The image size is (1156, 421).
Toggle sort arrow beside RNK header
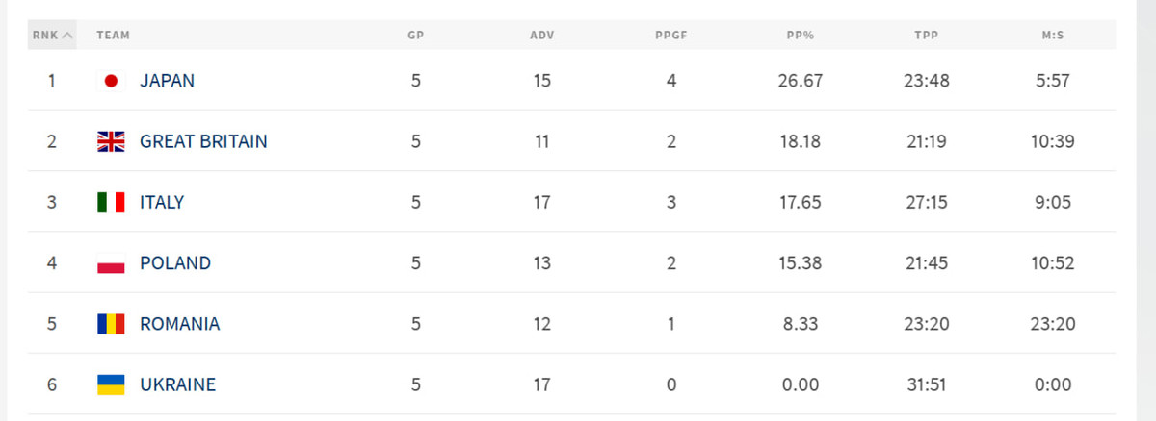pyautogui.click(x=67, y=36)
